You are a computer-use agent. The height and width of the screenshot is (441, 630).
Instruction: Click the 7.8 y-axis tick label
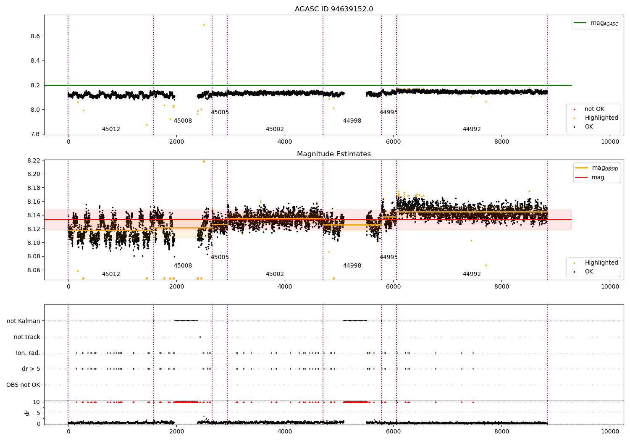(x=35, y=134)
